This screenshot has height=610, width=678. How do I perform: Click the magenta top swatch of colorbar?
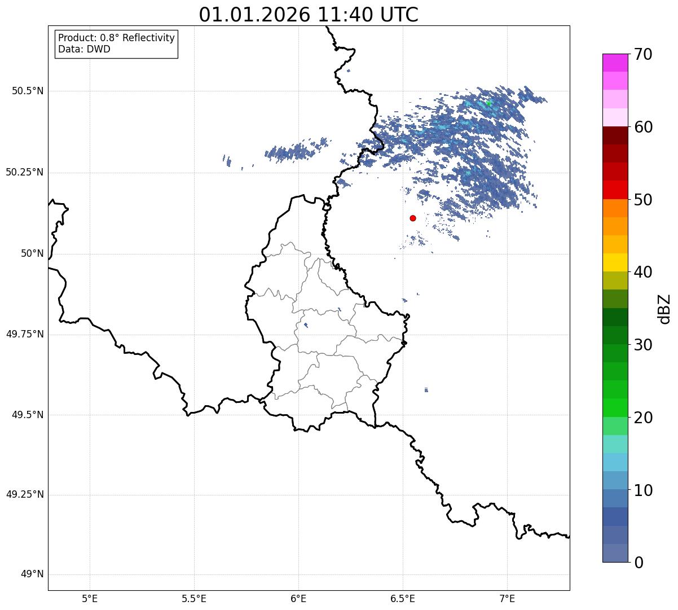(615, 63)
